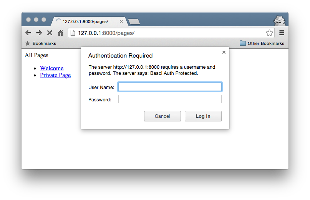The image size is (310, 200).
Task: Go to the browser home page
Action: click(60, 33)
